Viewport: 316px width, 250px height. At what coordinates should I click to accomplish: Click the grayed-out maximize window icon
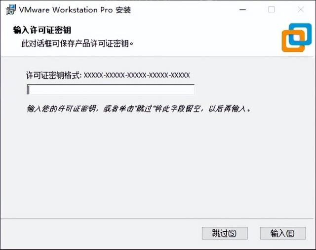[271, 9]
